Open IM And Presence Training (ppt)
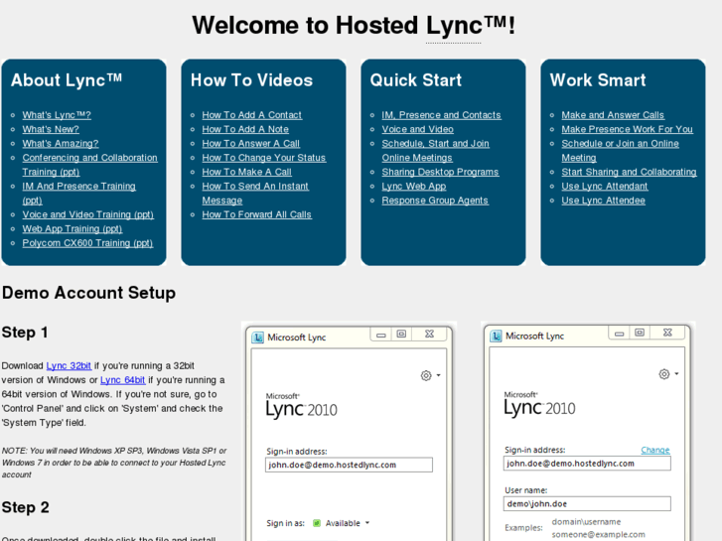 point(78,194)
